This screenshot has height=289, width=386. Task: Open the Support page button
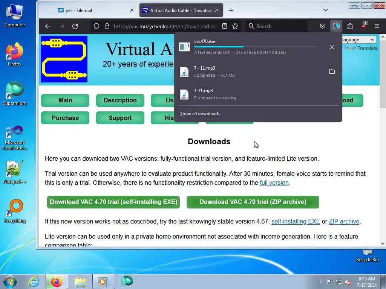coord(120,118)
